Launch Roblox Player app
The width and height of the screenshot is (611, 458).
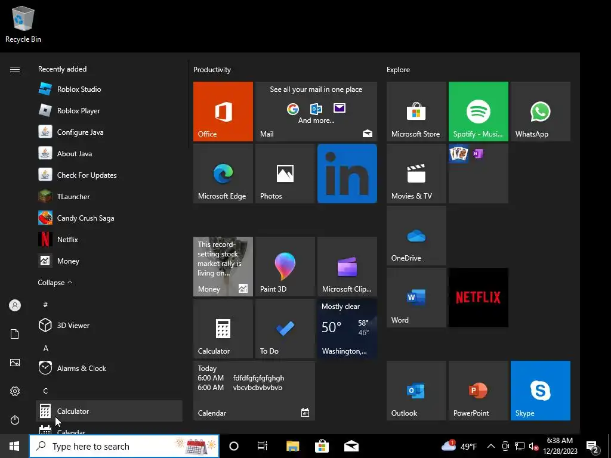click(x=109, y=110)
